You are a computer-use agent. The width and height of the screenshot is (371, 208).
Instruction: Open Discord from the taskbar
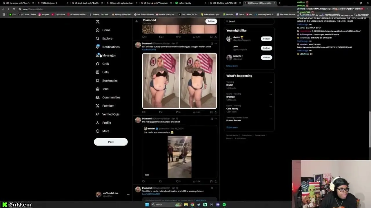218,205
